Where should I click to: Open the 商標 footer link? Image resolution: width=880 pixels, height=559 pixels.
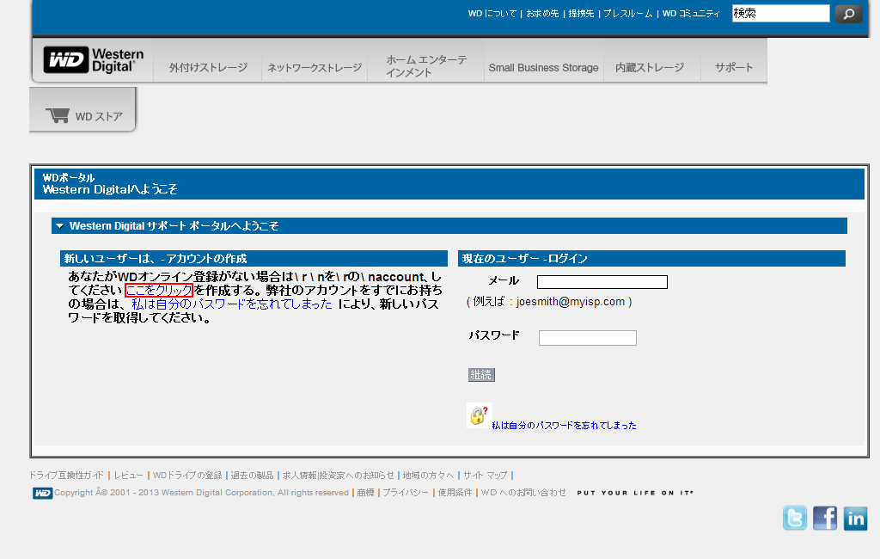pos(365,493)
